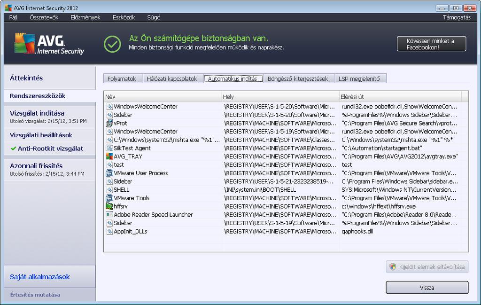
Task: Select the SilkTest Agent name text
Action: click(132, 148)
